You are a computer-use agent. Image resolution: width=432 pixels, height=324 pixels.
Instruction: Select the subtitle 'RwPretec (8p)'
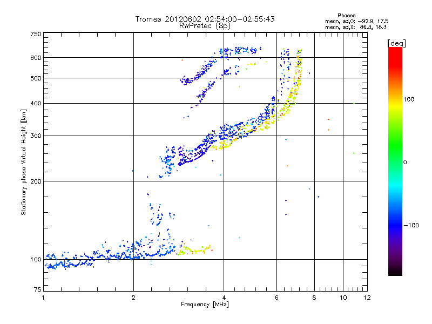tap(205, 26)
